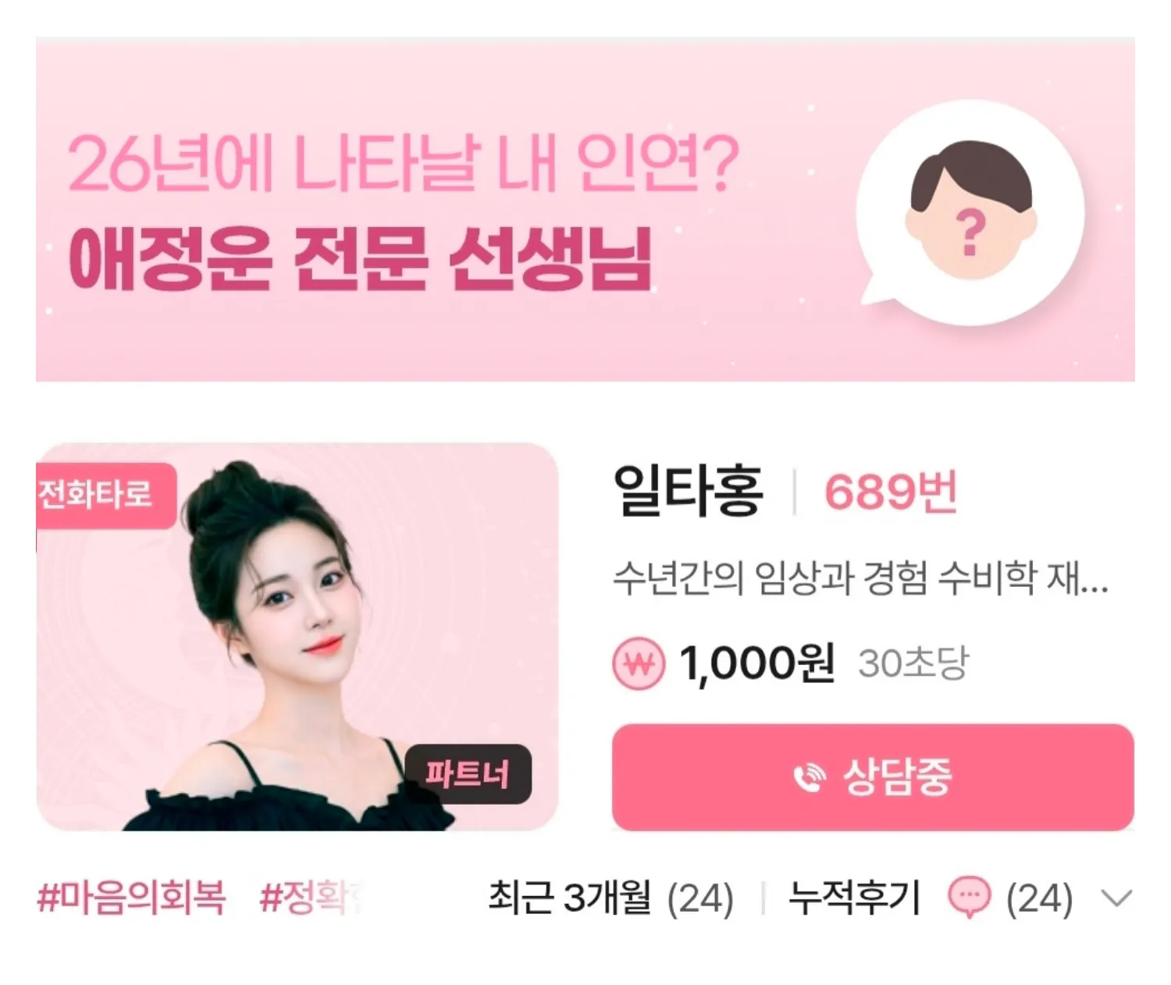
Task: Click the counselor number 689번
Action: [891, 492]
